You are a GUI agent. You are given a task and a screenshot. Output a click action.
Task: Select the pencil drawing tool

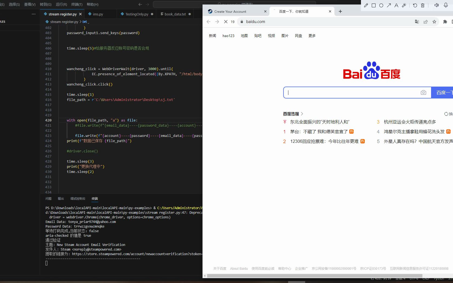[x=366, y=5]
